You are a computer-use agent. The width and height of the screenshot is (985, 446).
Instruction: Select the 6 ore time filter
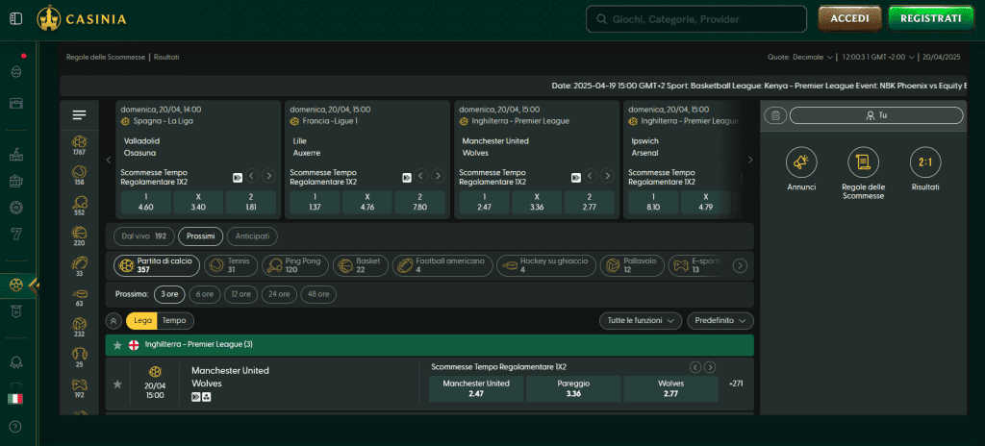[x=204, y=294]
